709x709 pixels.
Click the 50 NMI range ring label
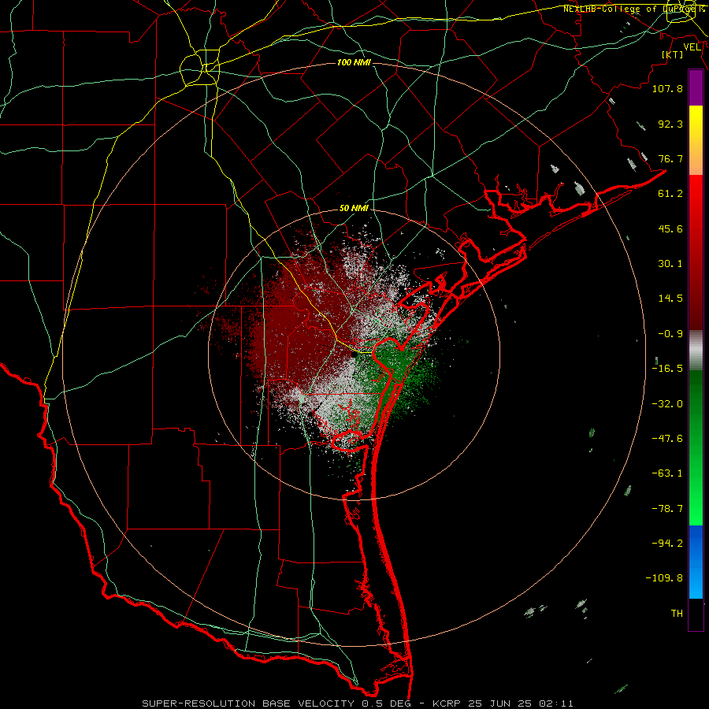tap(354, 209)
